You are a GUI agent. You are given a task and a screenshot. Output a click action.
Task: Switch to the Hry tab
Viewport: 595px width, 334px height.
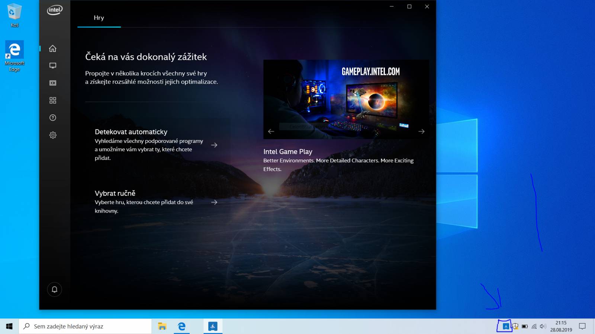pyautogui.click(x=99, y=18)
